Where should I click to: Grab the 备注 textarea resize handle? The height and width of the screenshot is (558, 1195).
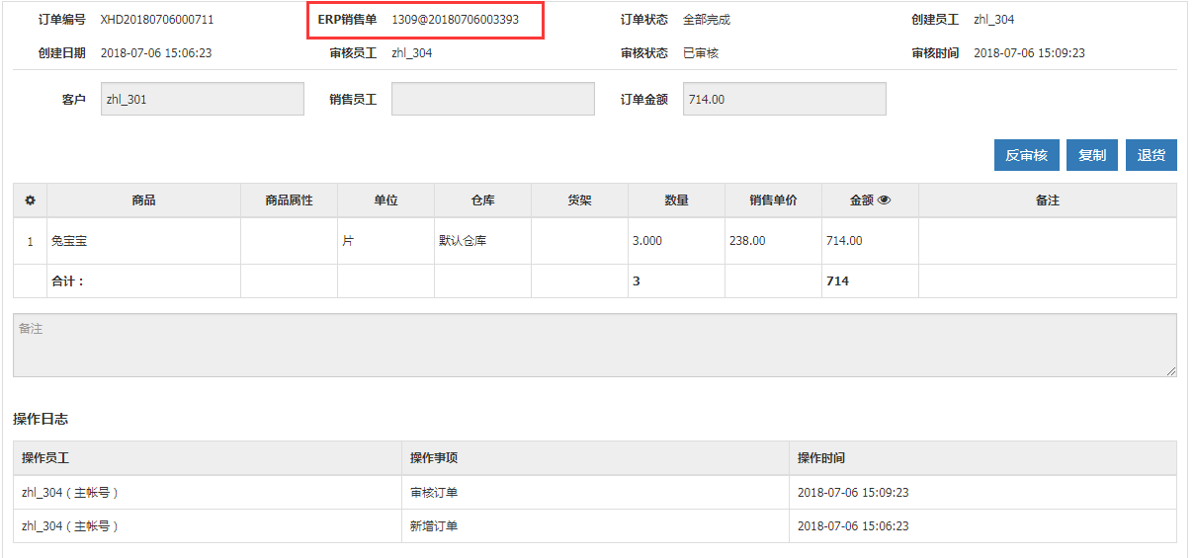pos(1171,371)
